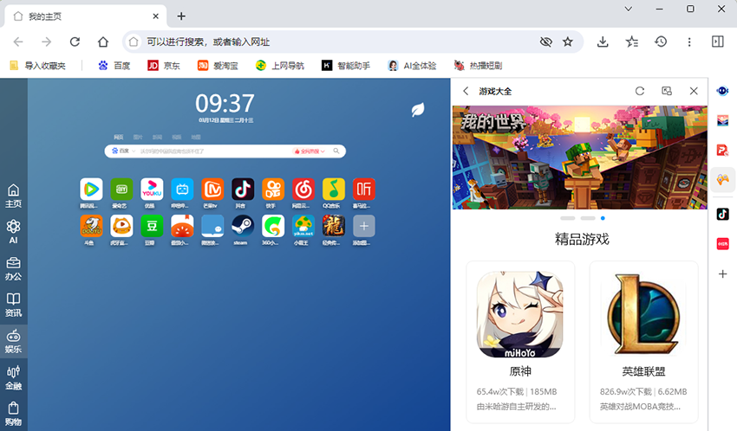Click the address bar search field
Screen dimensions: 737x431
tap(338, 42)
